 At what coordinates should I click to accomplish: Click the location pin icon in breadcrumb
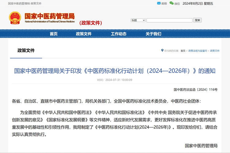click(x=162, y=50)
